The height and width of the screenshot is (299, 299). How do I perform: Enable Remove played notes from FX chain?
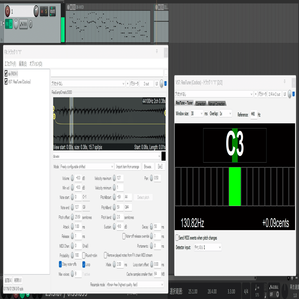(105, 255)
